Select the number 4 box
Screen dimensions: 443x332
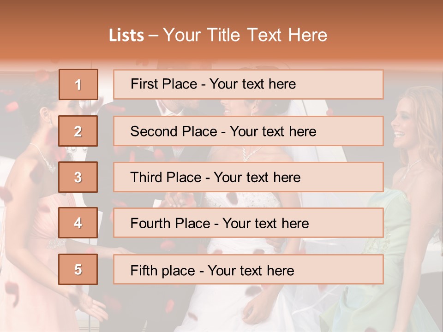(x=78, y=223)
